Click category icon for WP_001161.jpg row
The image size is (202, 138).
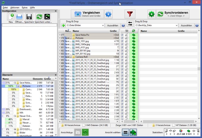tap(127, 50)
